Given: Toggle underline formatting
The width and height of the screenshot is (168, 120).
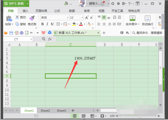Looking at the screenshot, I should pos(52,24).
